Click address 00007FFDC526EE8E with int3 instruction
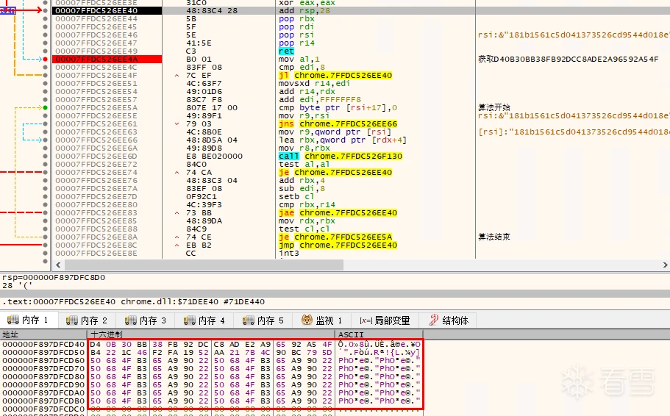The width and height of the screenshot is (670, 416). (96, 254)
